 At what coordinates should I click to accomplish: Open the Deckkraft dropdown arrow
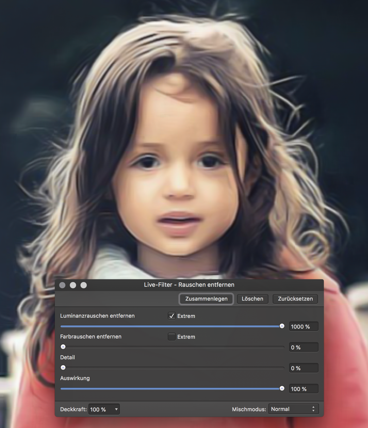coord(116,409)
